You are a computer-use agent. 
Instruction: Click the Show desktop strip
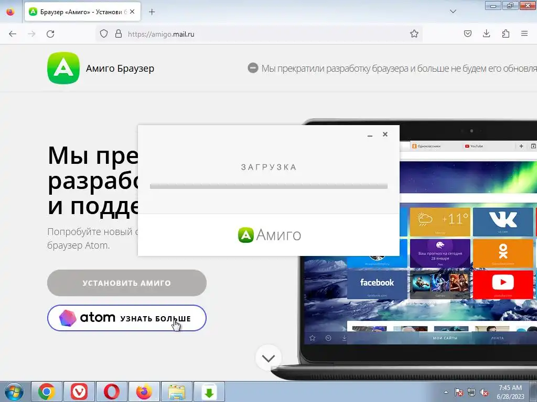pyautogui.click(x=533, y=392)
